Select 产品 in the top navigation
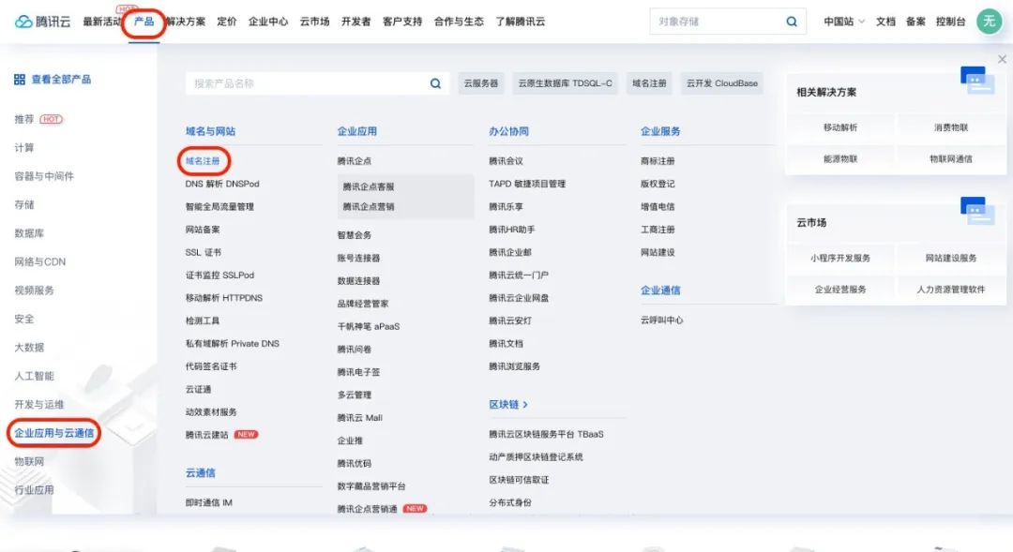The height and width of the screenshot is (552, 1013). pos(144,22)
